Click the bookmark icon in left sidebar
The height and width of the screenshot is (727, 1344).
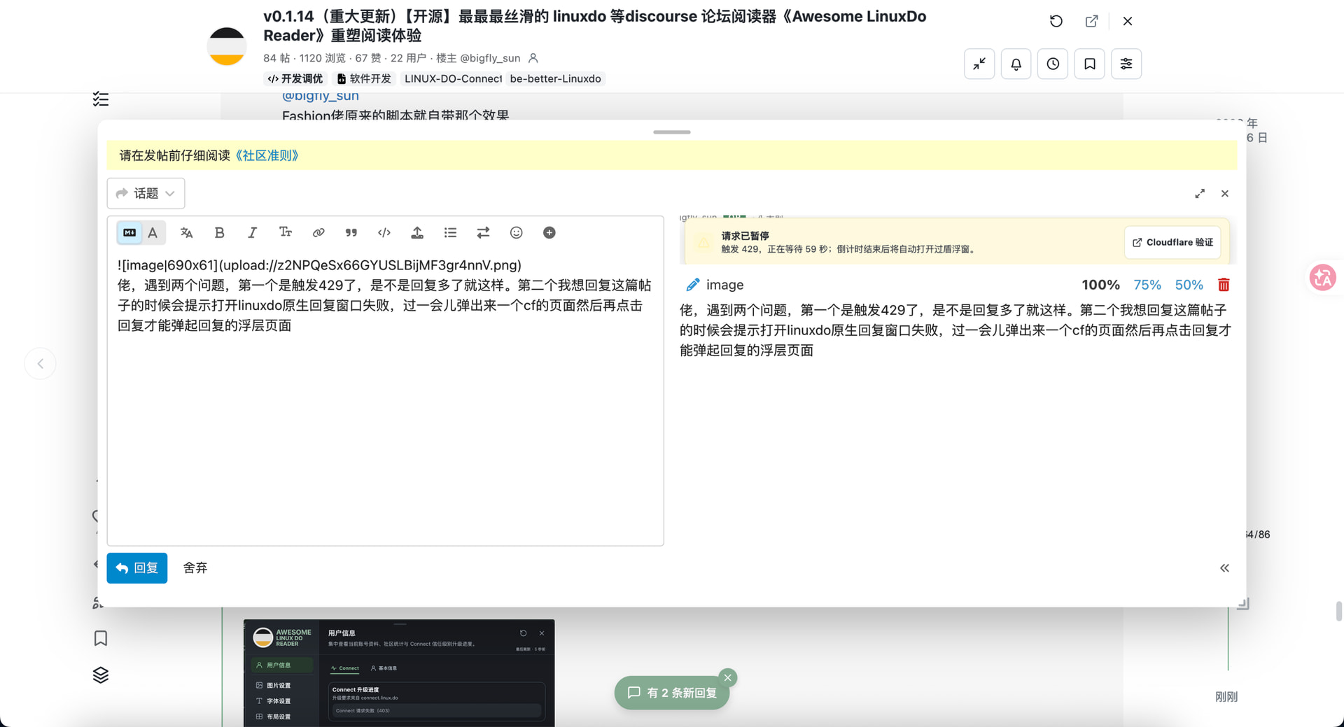pos(101,638)
